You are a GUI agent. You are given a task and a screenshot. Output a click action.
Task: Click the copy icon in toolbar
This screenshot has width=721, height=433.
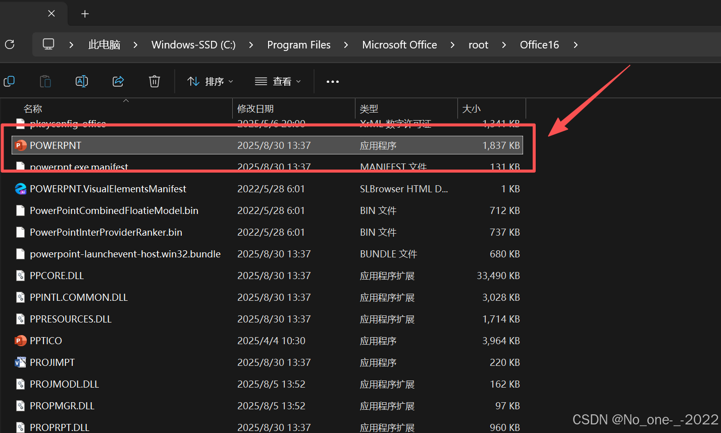click(9, 81)
